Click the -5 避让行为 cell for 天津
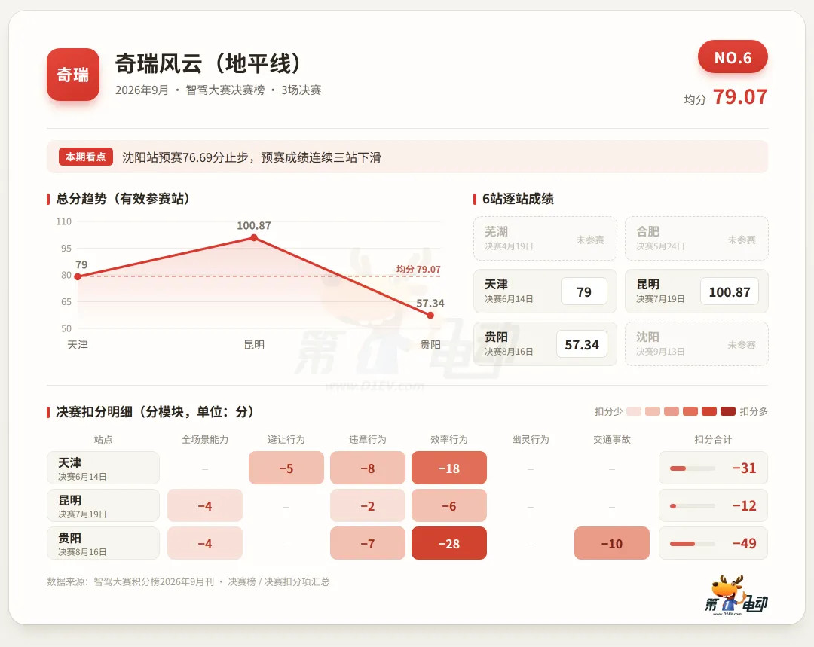The width and height of the screenshot is (814, 647). pos(286,468)
